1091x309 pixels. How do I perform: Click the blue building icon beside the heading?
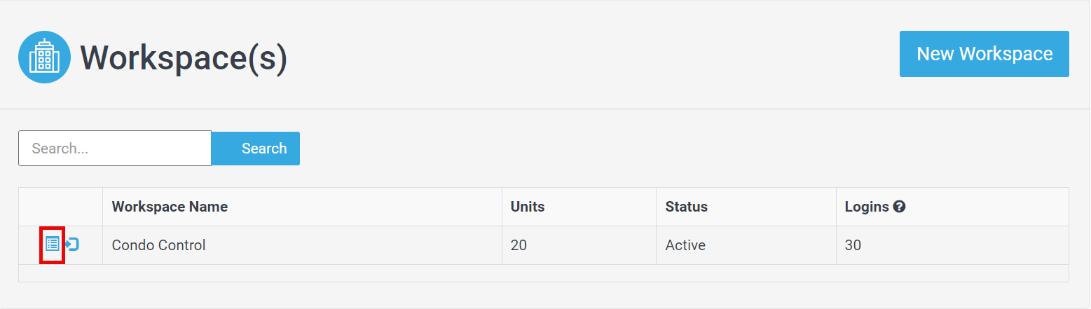(44, 57)
